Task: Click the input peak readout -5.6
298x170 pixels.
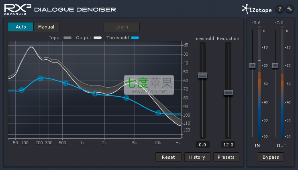Action: 256,23
